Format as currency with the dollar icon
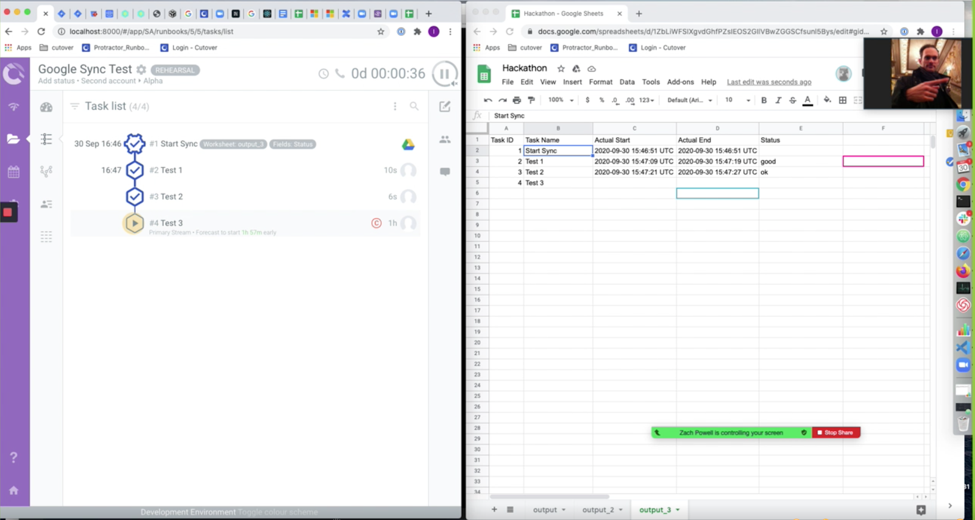This screenshot has height=520, width=975. [x=587, y=100]
